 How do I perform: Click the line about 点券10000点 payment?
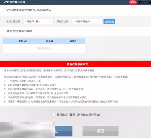(x=66, y=77)
